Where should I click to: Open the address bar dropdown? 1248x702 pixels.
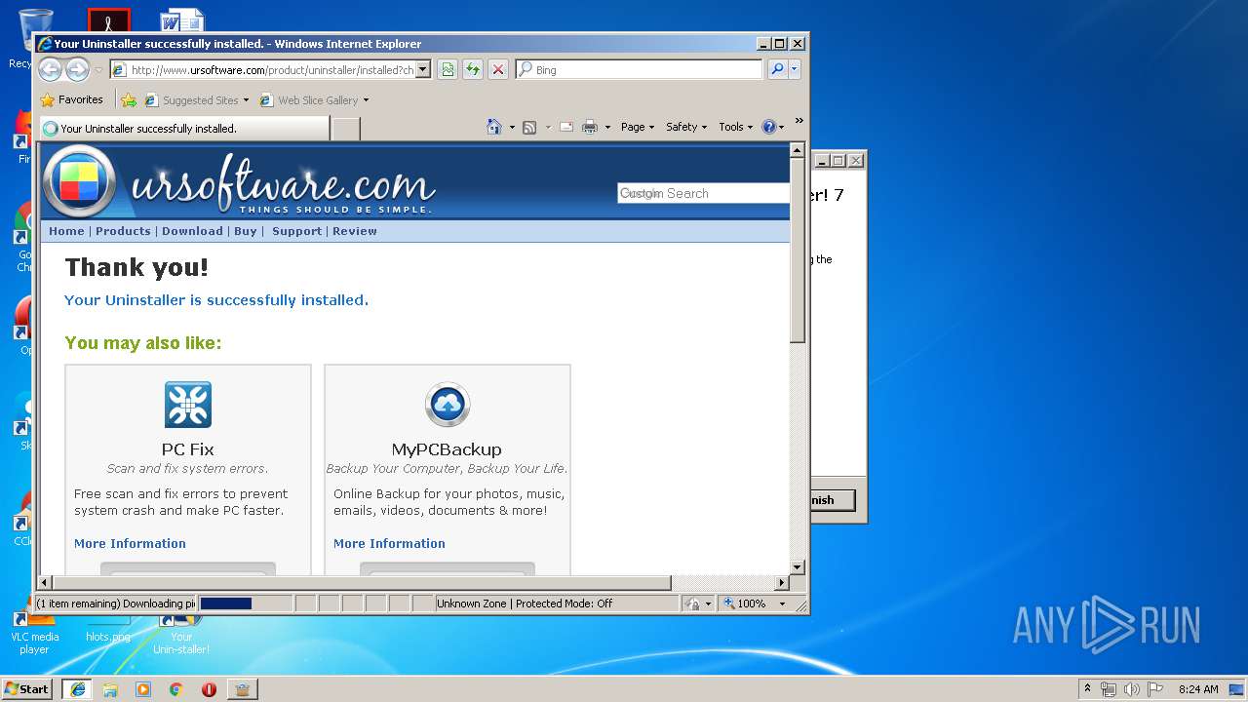click(x=423, y=69)
